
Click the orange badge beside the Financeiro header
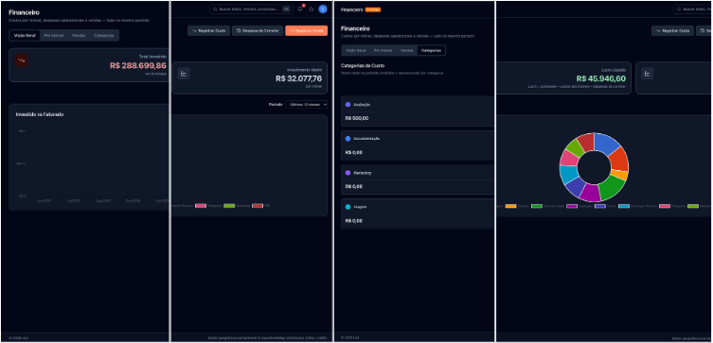(x=373, y=9)
